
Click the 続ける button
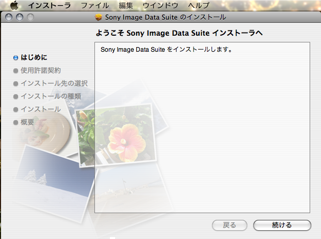pyautogui.click(x=282, y=225)
